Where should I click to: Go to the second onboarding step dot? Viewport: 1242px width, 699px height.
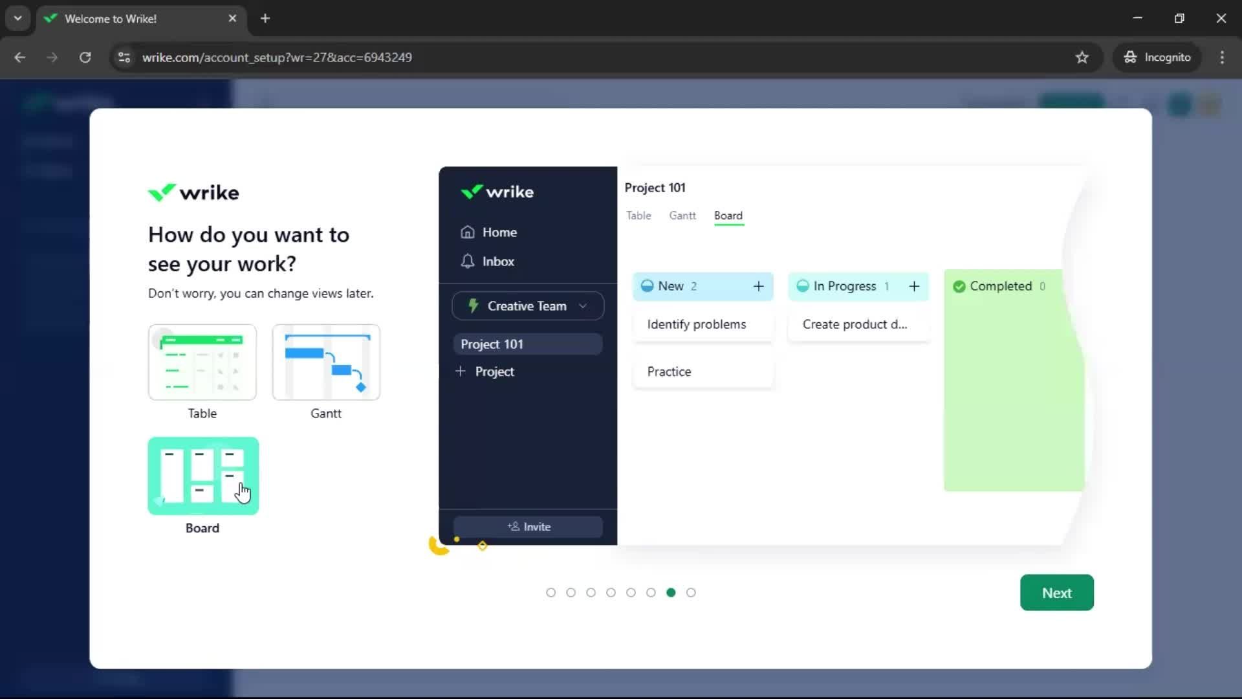click(x=571, y=593)
